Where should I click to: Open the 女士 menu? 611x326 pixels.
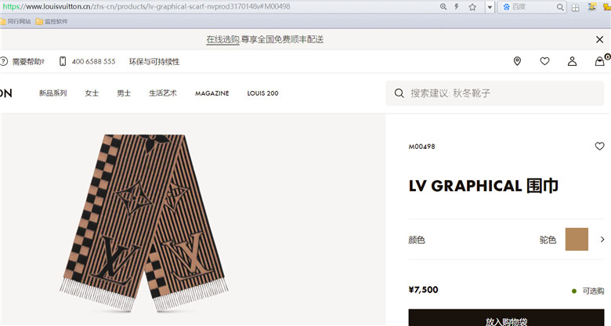click(92, 93)
